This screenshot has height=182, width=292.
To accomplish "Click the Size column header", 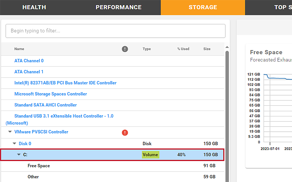I will (207, 49).
